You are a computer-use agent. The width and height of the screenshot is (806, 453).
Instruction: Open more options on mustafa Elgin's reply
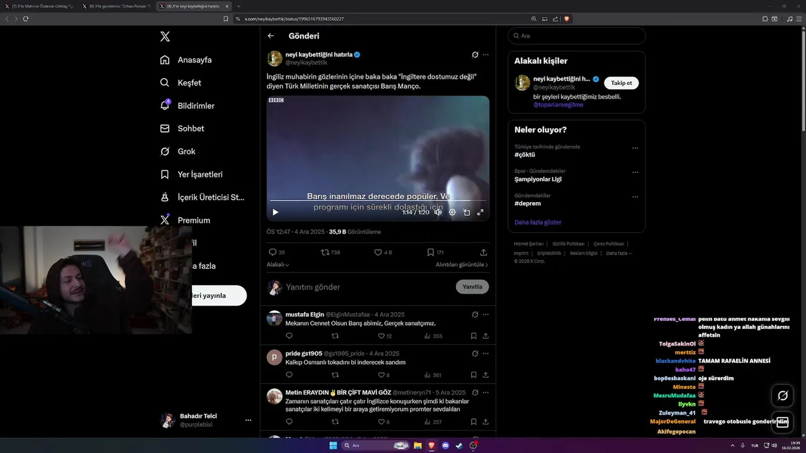tap(485, 314)
